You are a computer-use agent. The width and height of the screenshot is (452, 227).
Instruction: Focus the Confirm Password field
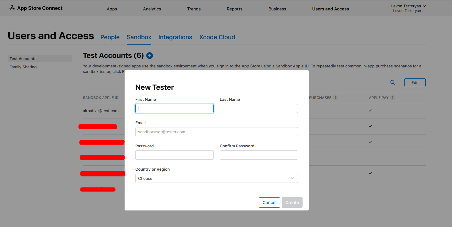(259, 155)
